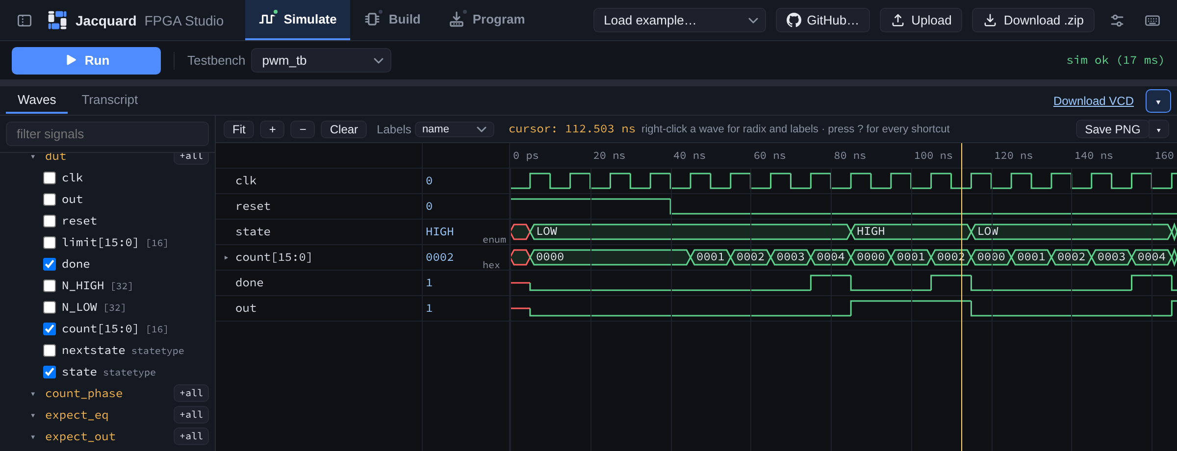Open the Download VCD arrow dropdown
Viewport: 1177px width, 451px height.
(x=1158, y=101)
